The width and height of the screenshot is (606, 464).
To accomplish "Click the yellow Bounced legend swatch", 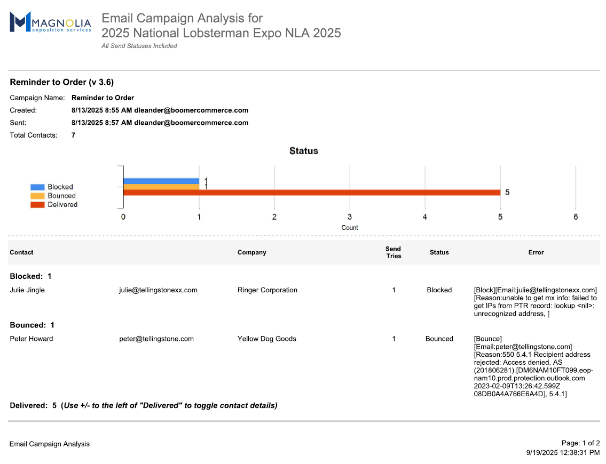I will (37, 196).
